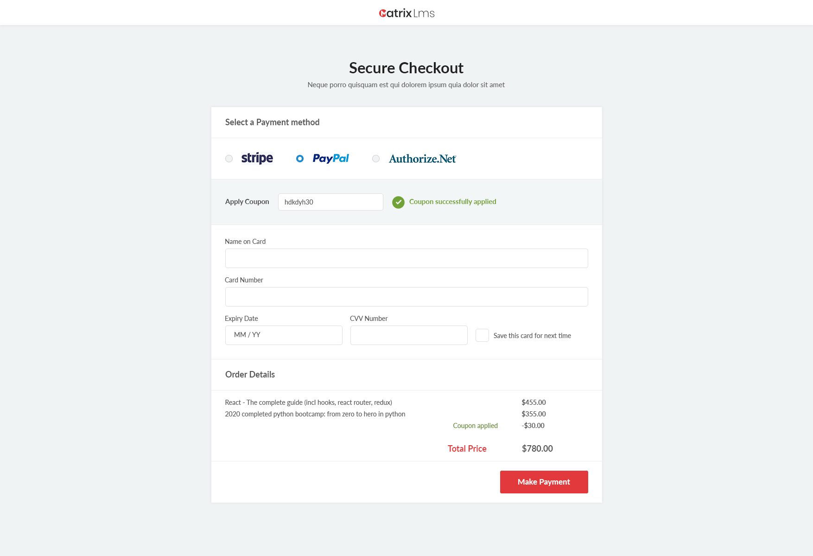Click the Coupon successfully applied message
The width and height of the screenshot is (813, 556).
point(452,202)
